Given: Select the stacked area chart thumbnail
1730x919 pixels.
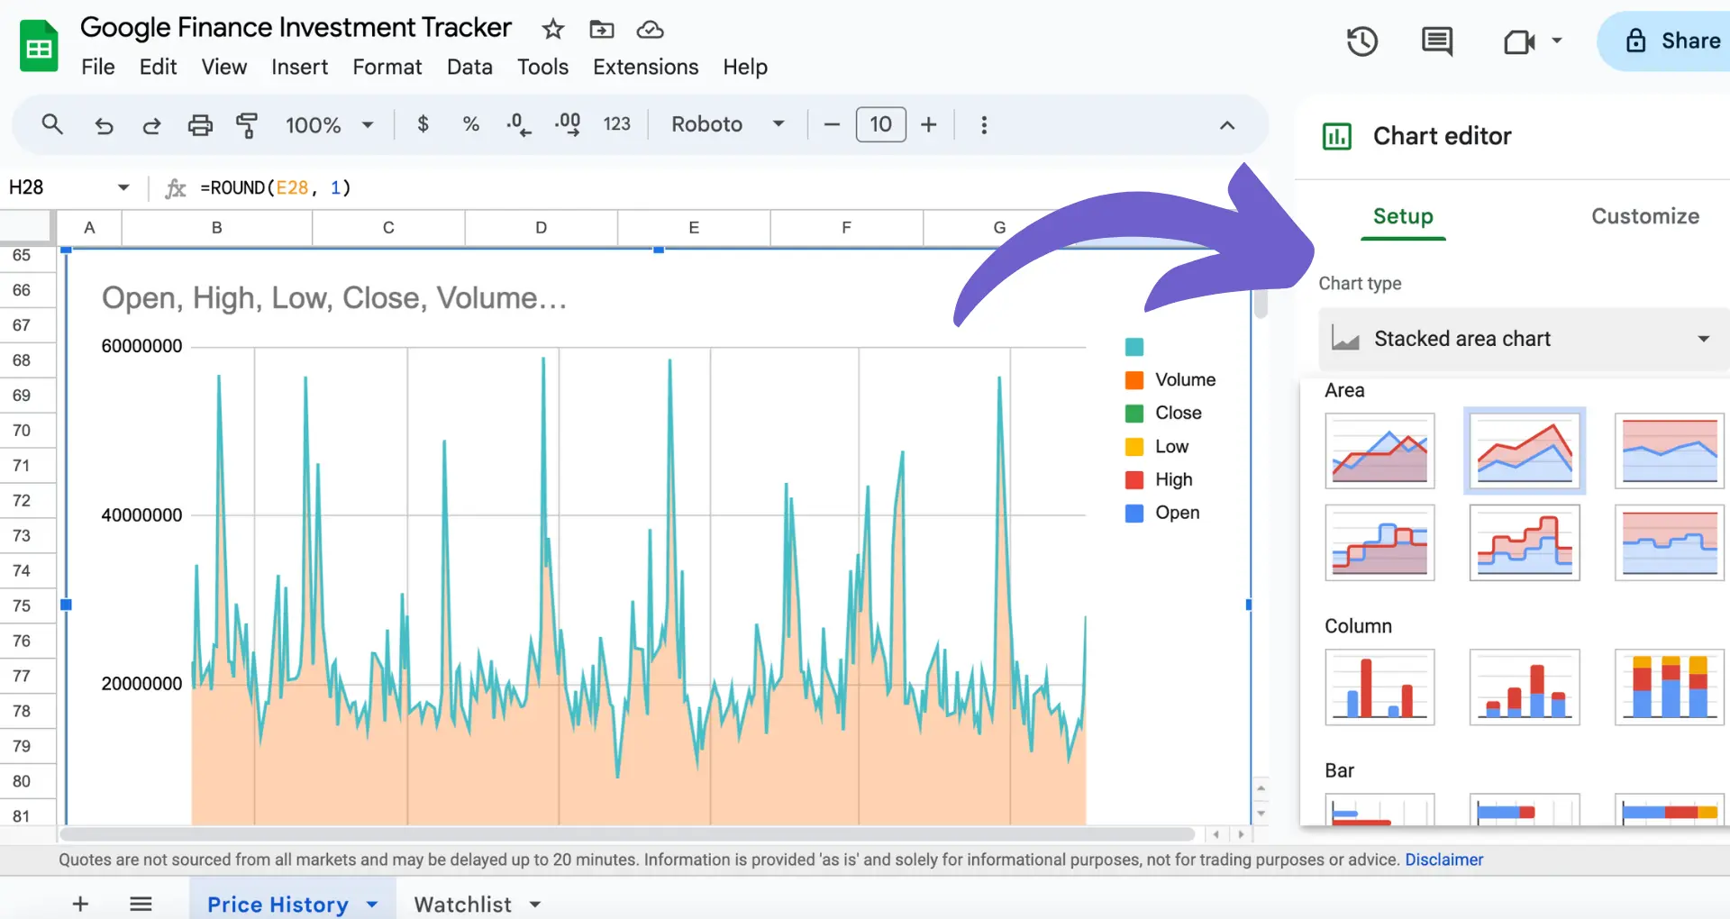Looking at the screenshot, I should point(1525,450).
